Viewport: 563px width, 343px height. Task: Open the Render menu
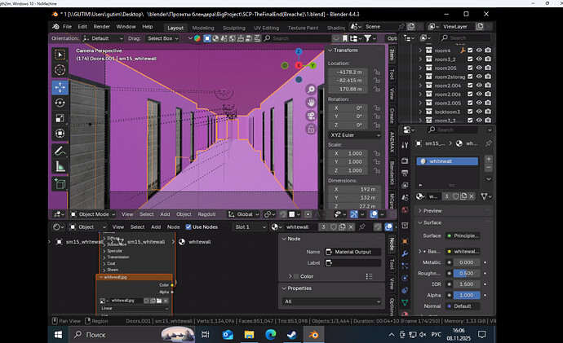(102, 27)
